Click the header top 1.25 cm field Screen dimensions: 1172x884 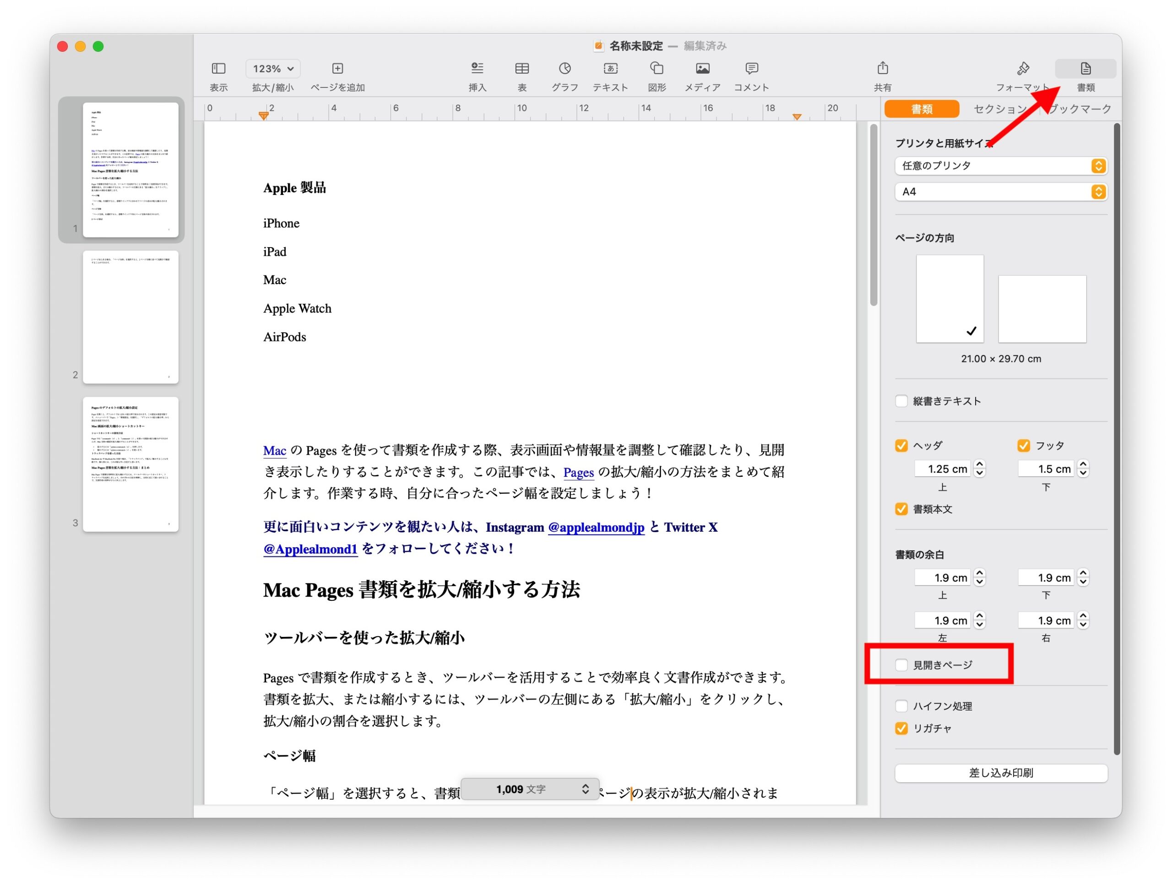942,469
